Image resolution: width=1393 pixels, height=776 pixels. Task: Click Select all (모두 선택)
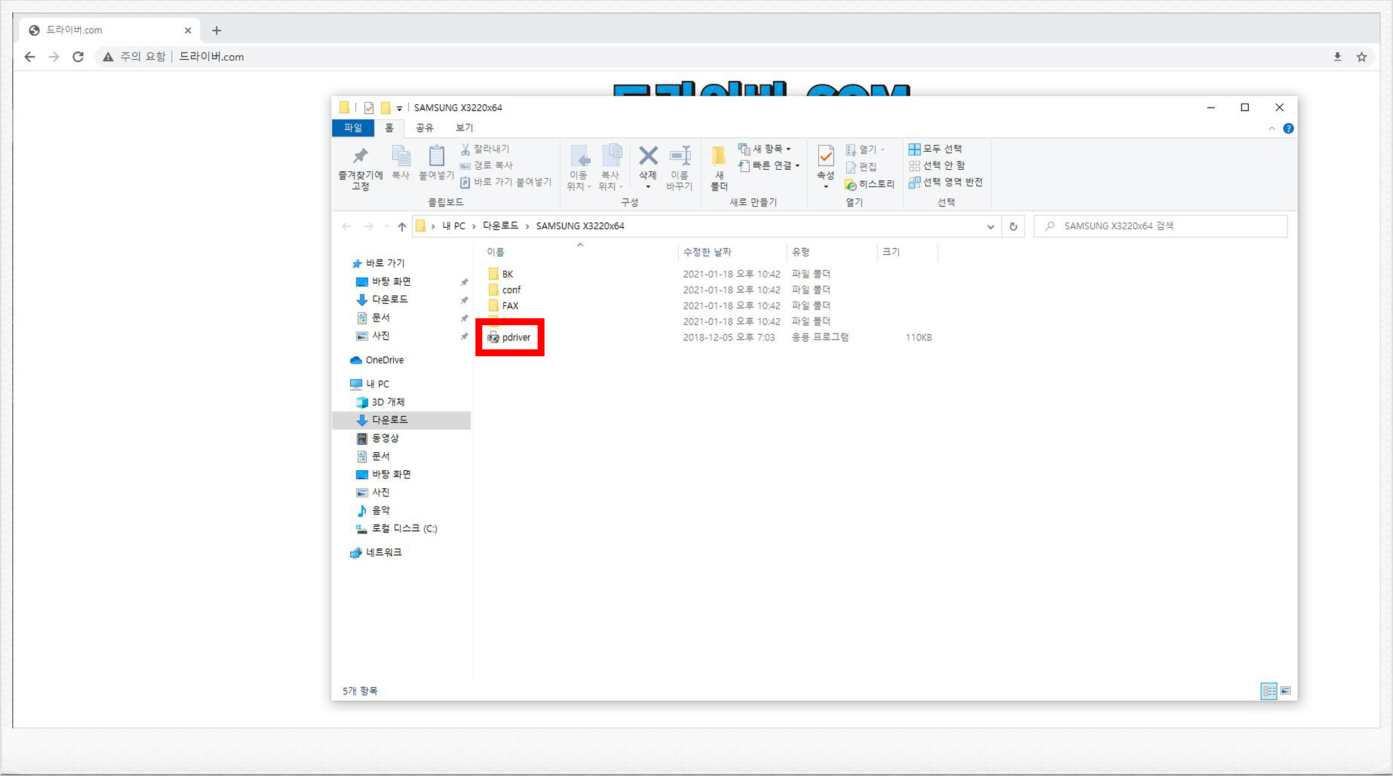(935, 149)
